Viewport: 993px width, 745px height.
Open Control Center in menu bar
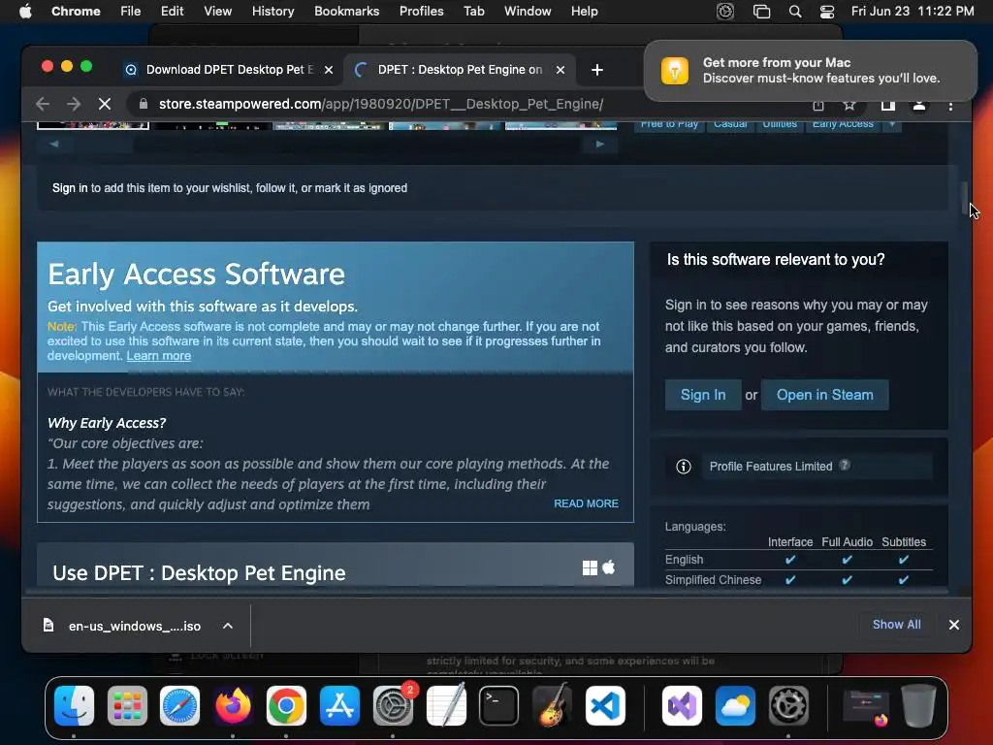[x=826, y=12]
